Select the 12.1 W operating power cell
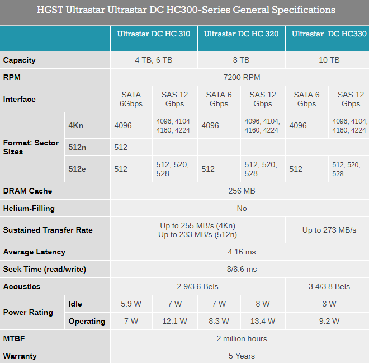 tap(175, 321)
